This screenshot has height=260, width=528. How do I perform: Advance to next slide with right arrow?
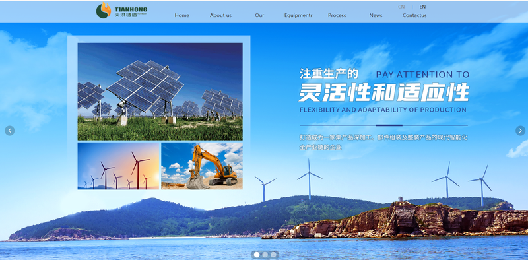pyautogui.click(x=520, y=131)
